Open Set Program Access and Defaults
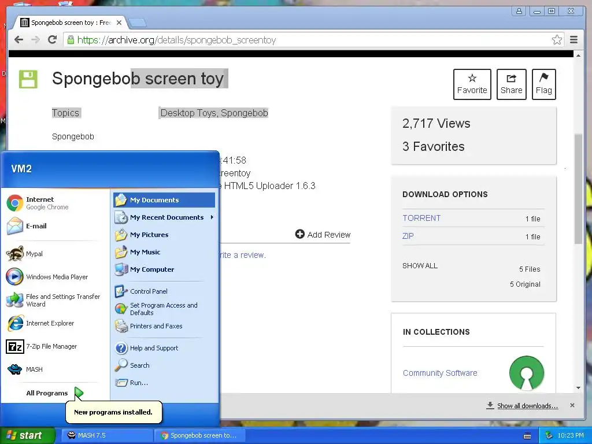The height and width of the screenshot is (444, 592). tap(164, 309)
